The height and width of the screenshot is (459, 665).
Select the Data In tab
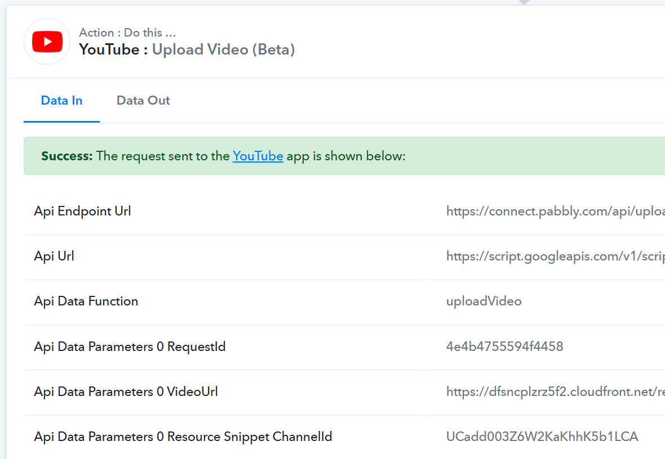coord(61,100)
